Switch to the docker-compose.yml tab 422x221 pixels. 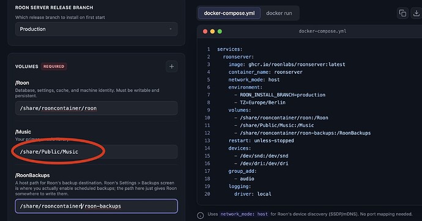pyautogui.click(x=229, y=13)
